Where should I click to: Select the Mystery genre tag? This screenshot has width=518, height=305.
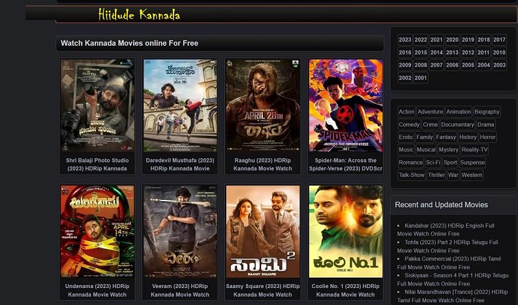pyautogui.click(x=448, y=150)
